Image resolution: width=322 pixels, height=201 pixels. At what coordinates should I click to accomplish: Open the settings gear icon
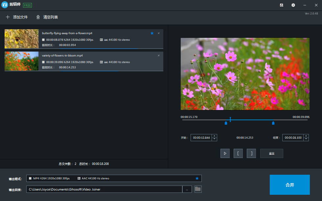[293, 5]
